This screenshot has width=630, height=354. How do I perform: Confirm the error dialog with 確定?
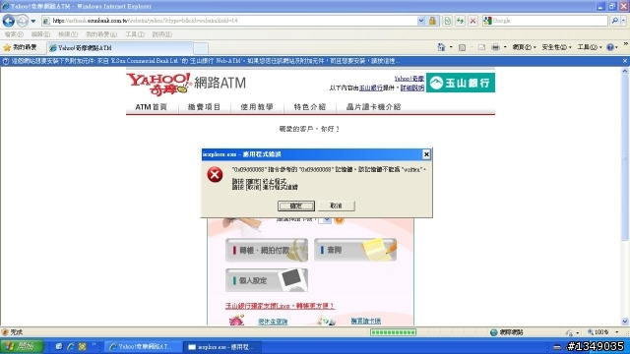pyautogui.click(x=296, y=206)
